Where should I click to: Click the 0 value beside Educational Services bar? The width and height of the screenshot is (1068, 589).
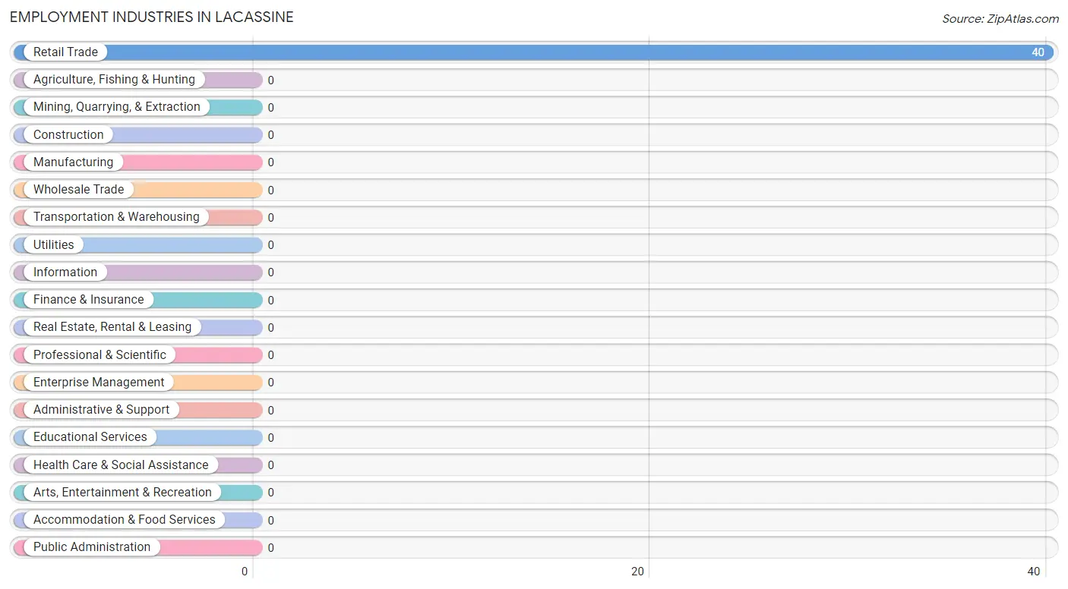270,438
